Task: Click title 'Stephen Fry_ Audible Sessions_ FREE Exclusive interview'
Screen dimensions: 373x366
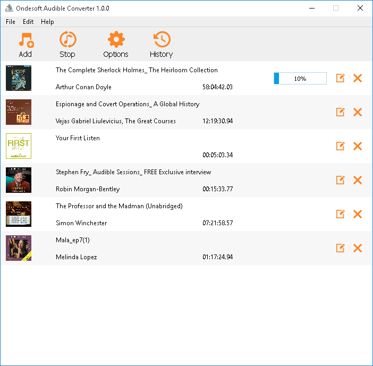Action: point(133,172)
